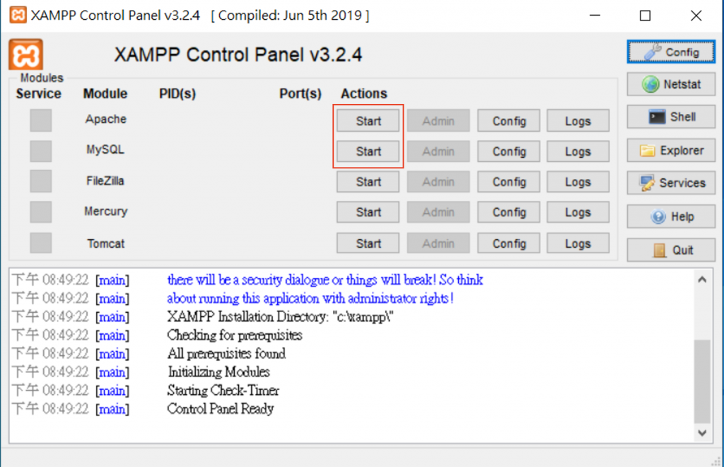Open the Mercury Config menu
Viewport: 724px width, 467px height.
point(509,212)
